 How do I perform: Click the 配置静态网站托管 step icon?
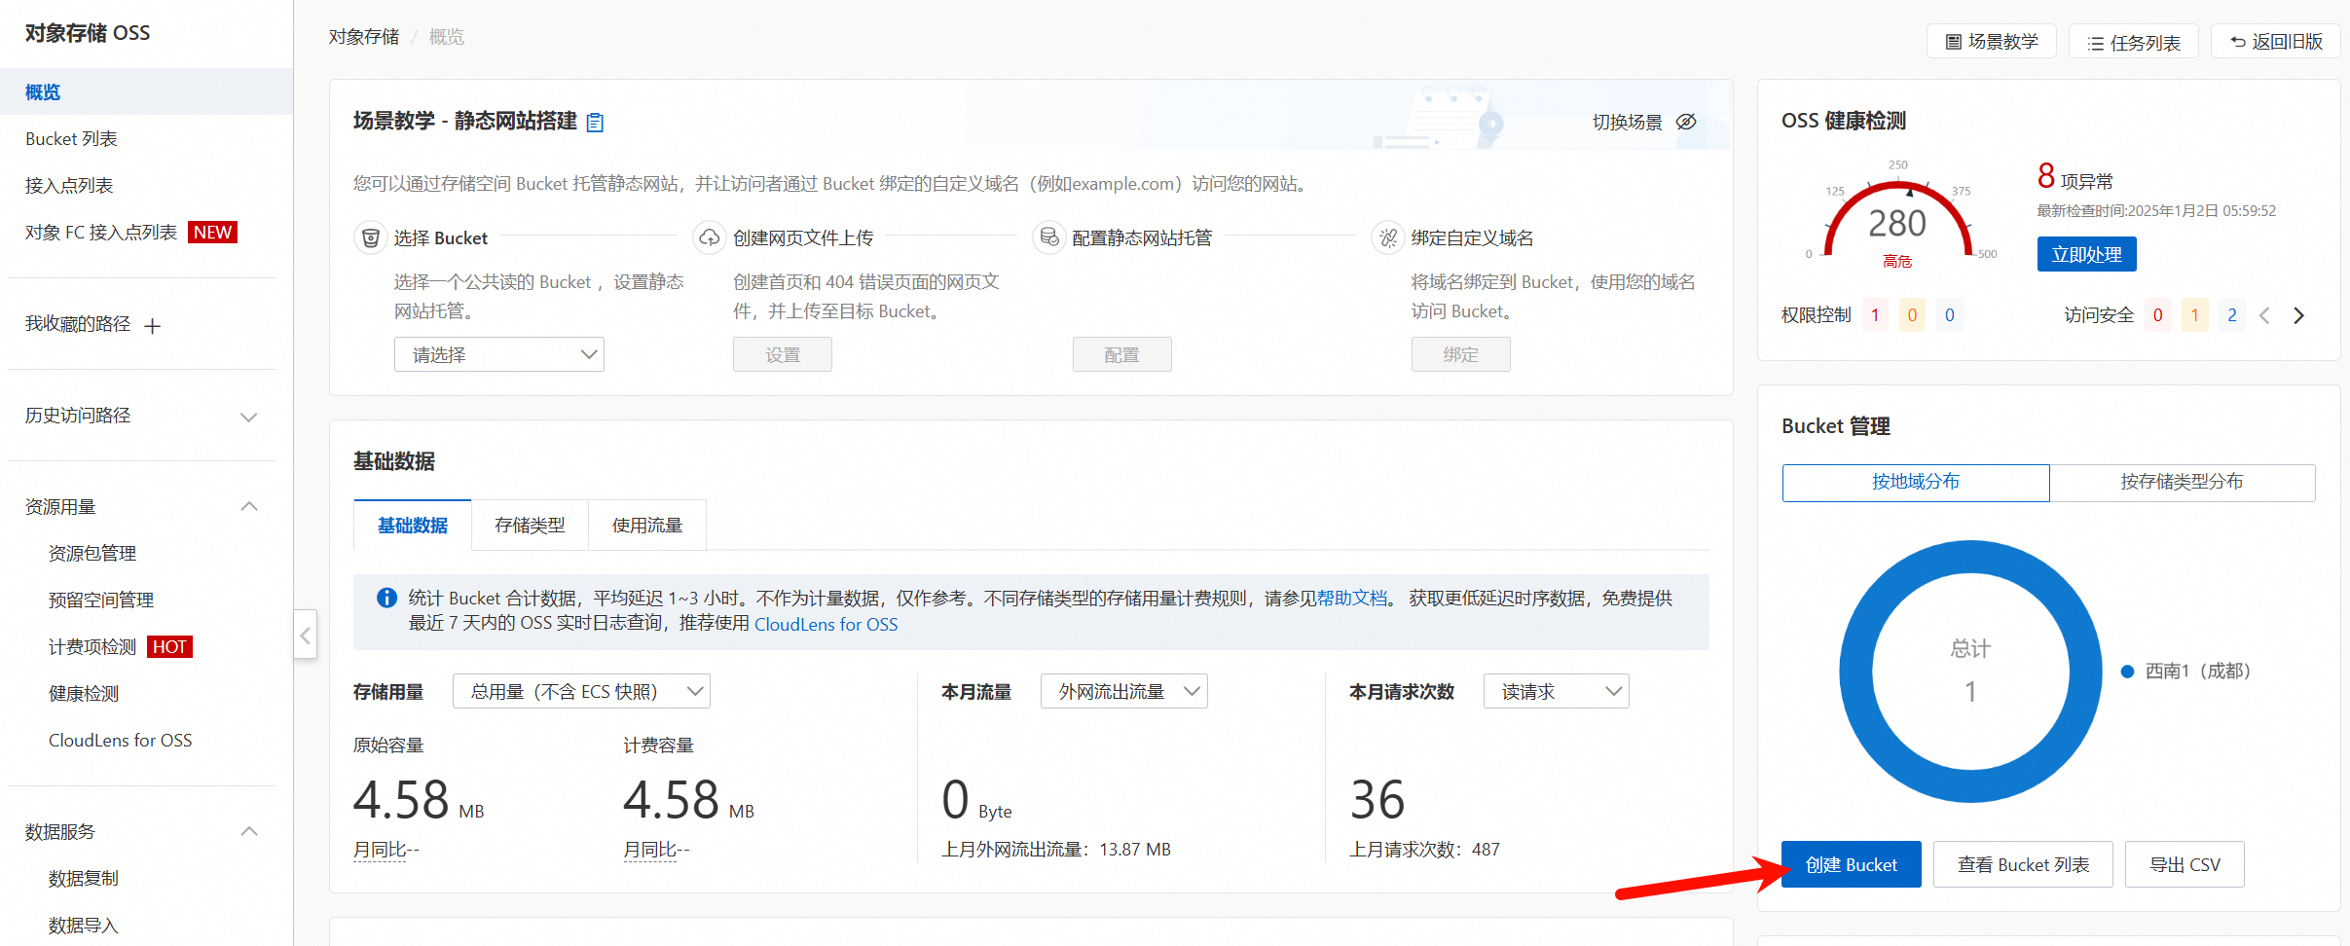coord(1048,238)
